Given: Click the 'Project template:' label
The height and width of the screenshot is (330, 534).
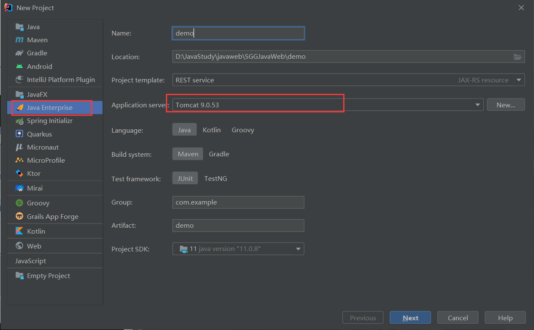Looking at the screenshot, I should pos(138,80).
